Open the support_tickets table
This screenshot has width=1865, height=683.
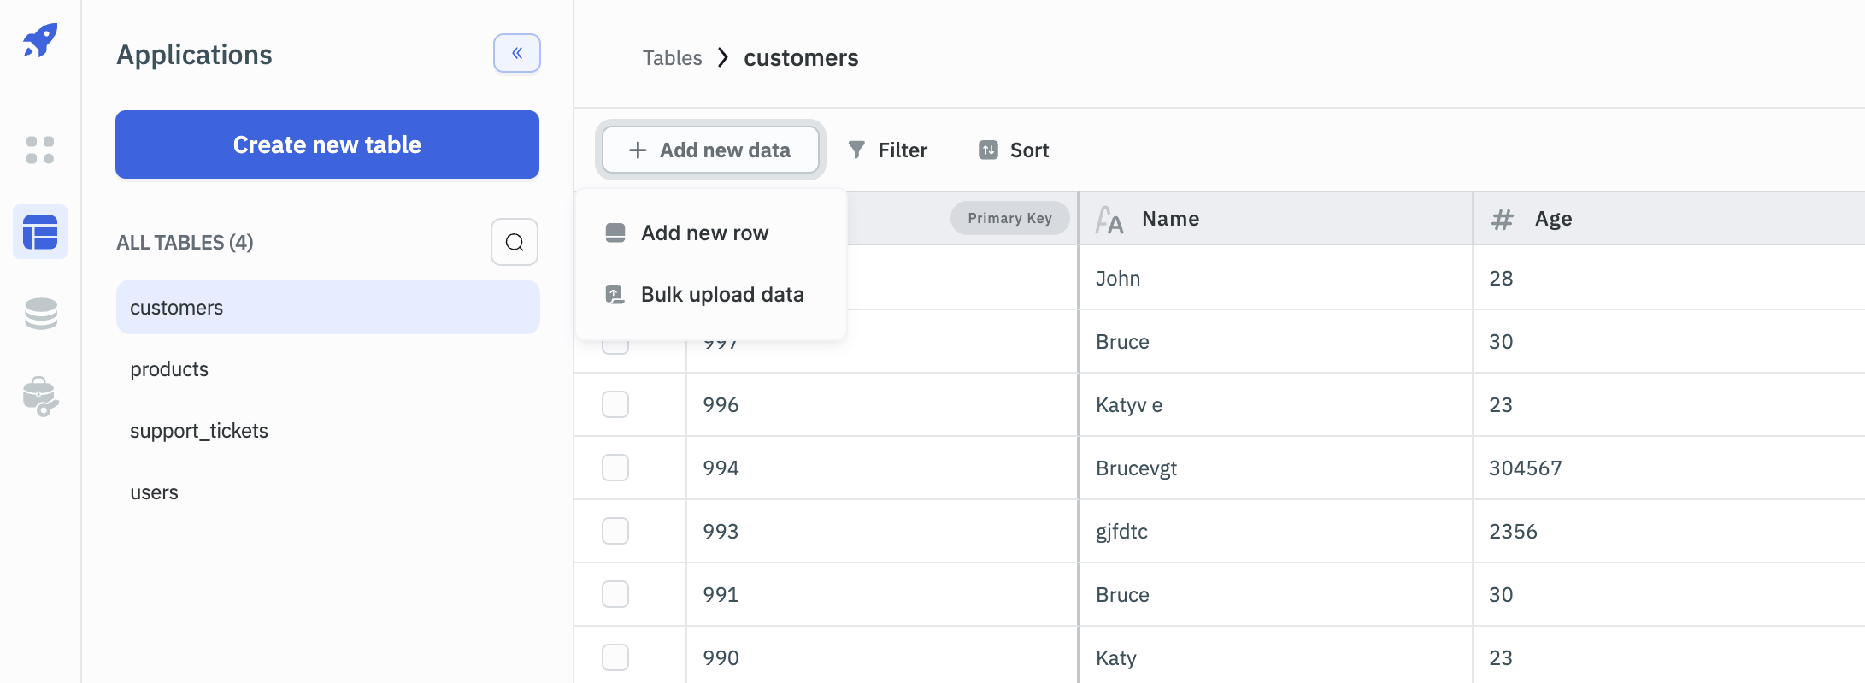199,431
